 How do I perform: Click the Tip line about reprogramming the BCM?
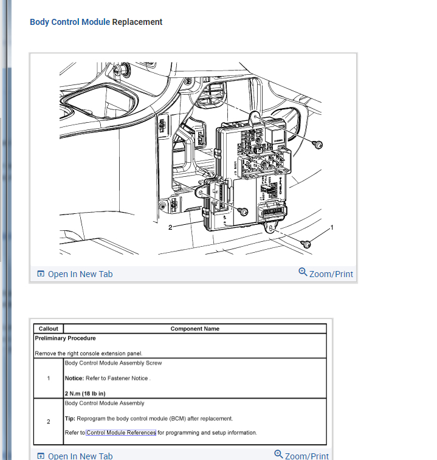pos(149,418)
